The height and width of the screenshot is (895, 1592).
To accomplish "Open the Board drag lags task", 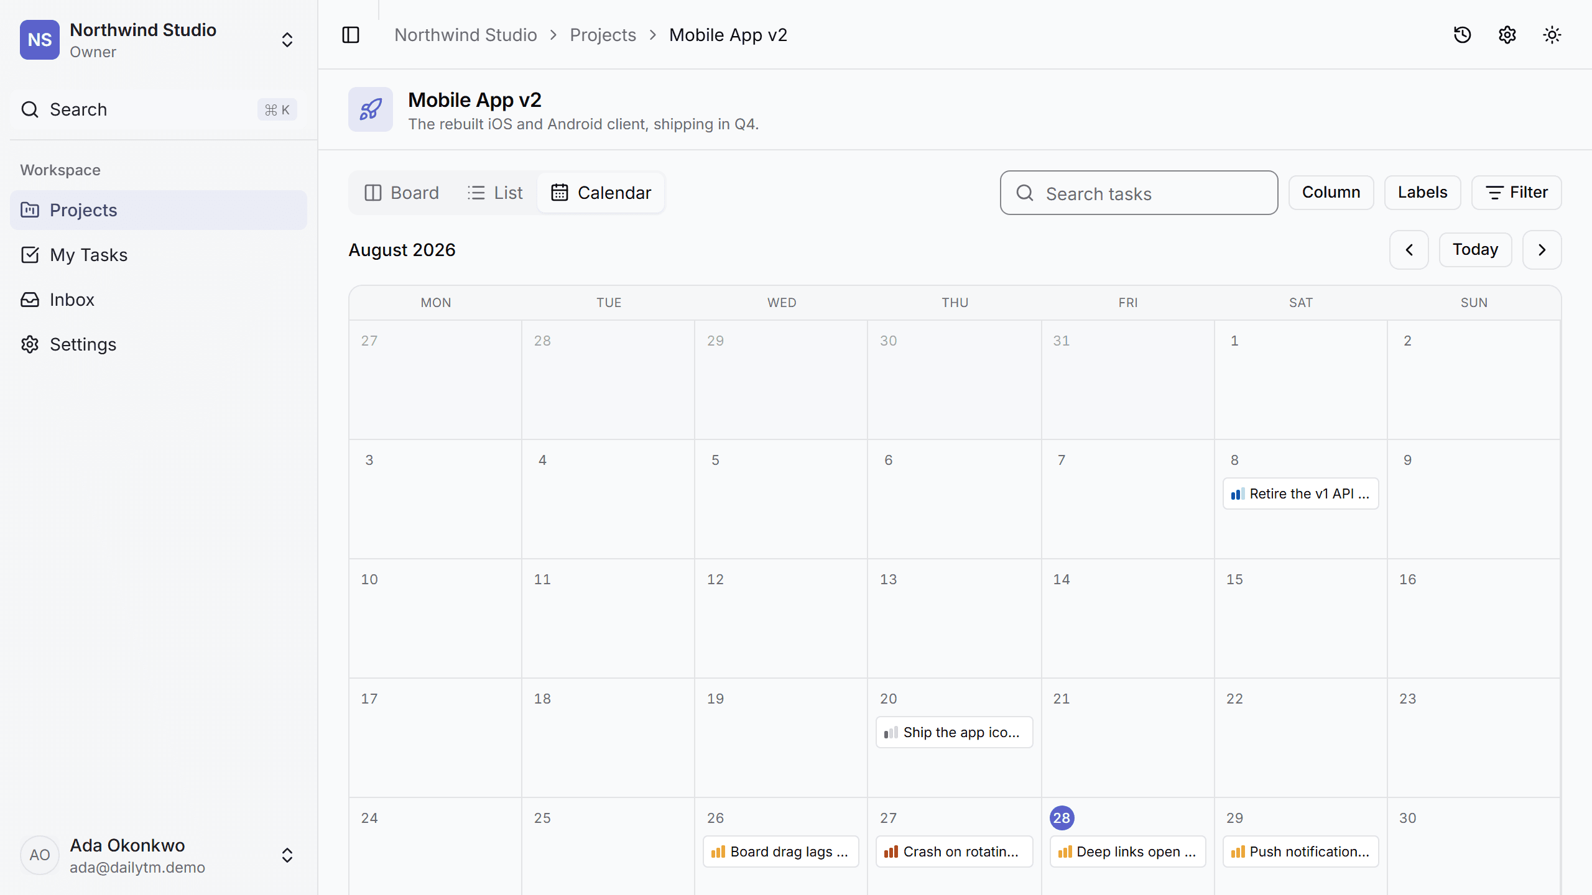I will pyautogui.click(x=781, y=851).
